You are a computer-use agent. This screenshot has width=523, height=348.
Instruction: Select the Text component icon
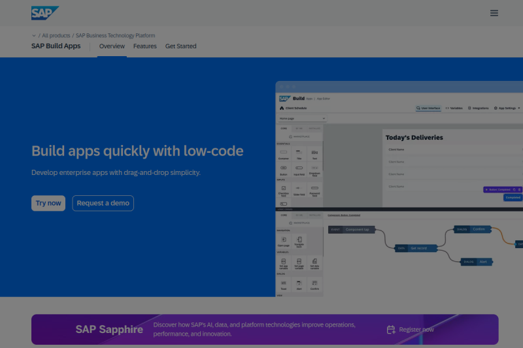(314, 154)
